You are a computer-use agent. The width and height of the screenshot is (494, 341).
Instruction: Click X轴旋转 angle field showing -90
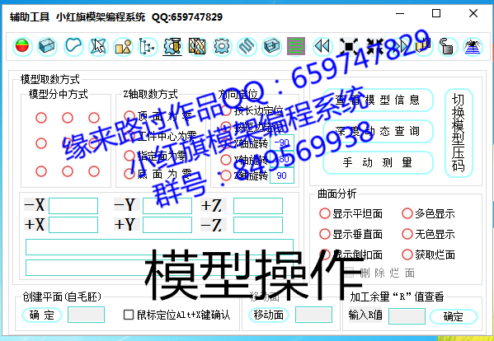click(282, 142)
